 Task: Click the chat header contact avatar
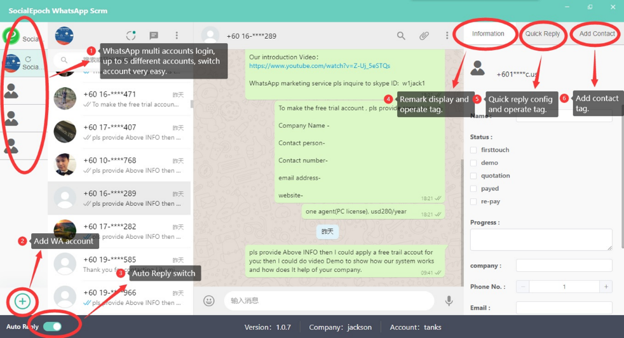click(210, 36)
